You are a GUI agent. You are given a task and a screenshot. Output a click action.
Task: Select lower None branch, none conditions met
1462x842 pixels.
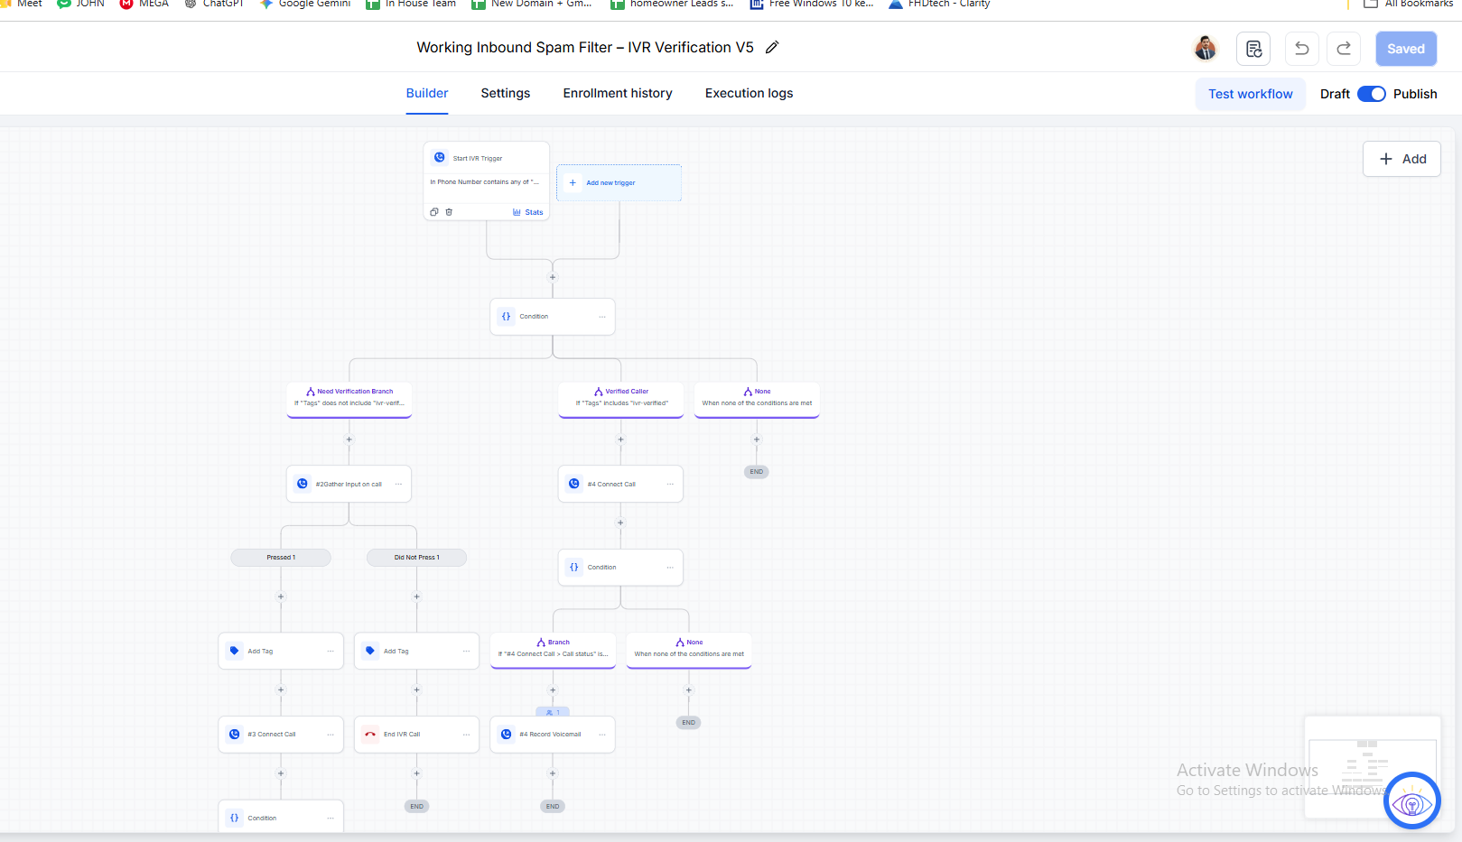tap(689, 649)
